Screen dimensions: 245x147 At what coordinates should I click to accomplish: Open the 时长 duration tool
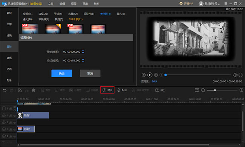click(107, 90)
